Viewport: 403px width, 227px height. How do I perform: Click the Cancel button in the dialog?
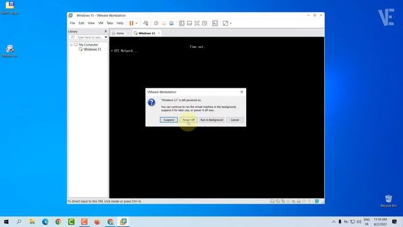coord(235,120)
